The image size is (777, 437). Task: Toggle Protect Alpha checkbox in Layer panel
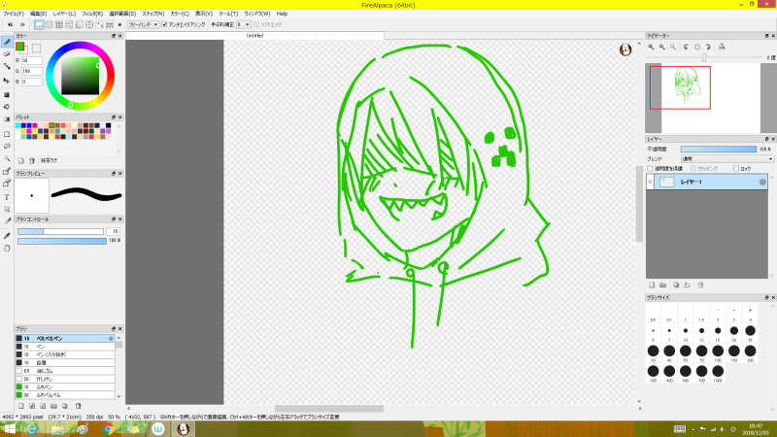(x=650, y=168)
